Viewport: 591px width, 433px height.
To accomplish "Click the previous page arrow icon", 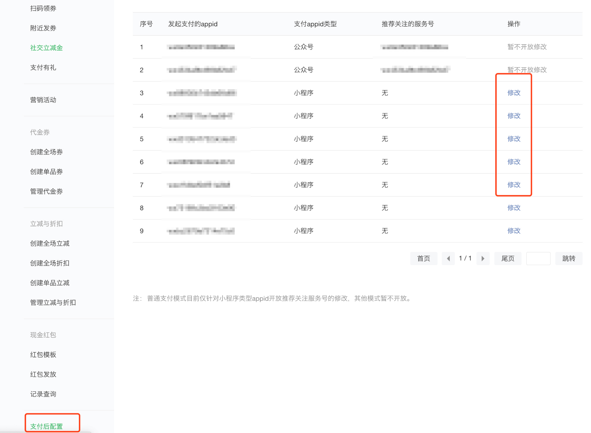I will [x=448, y=259].
